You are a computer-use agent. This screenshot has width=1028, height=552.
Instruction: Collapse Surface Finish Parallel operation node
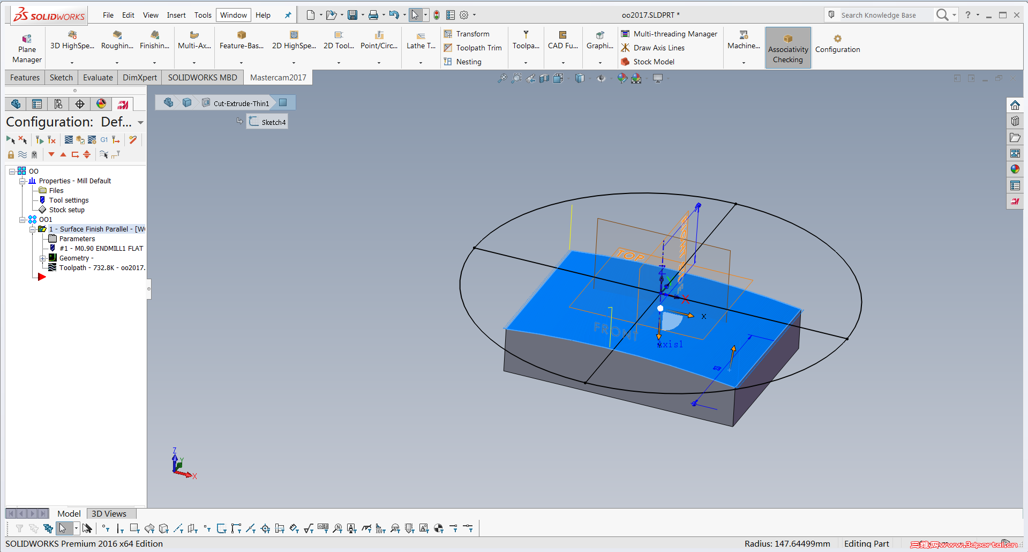(x=32, y=229)
